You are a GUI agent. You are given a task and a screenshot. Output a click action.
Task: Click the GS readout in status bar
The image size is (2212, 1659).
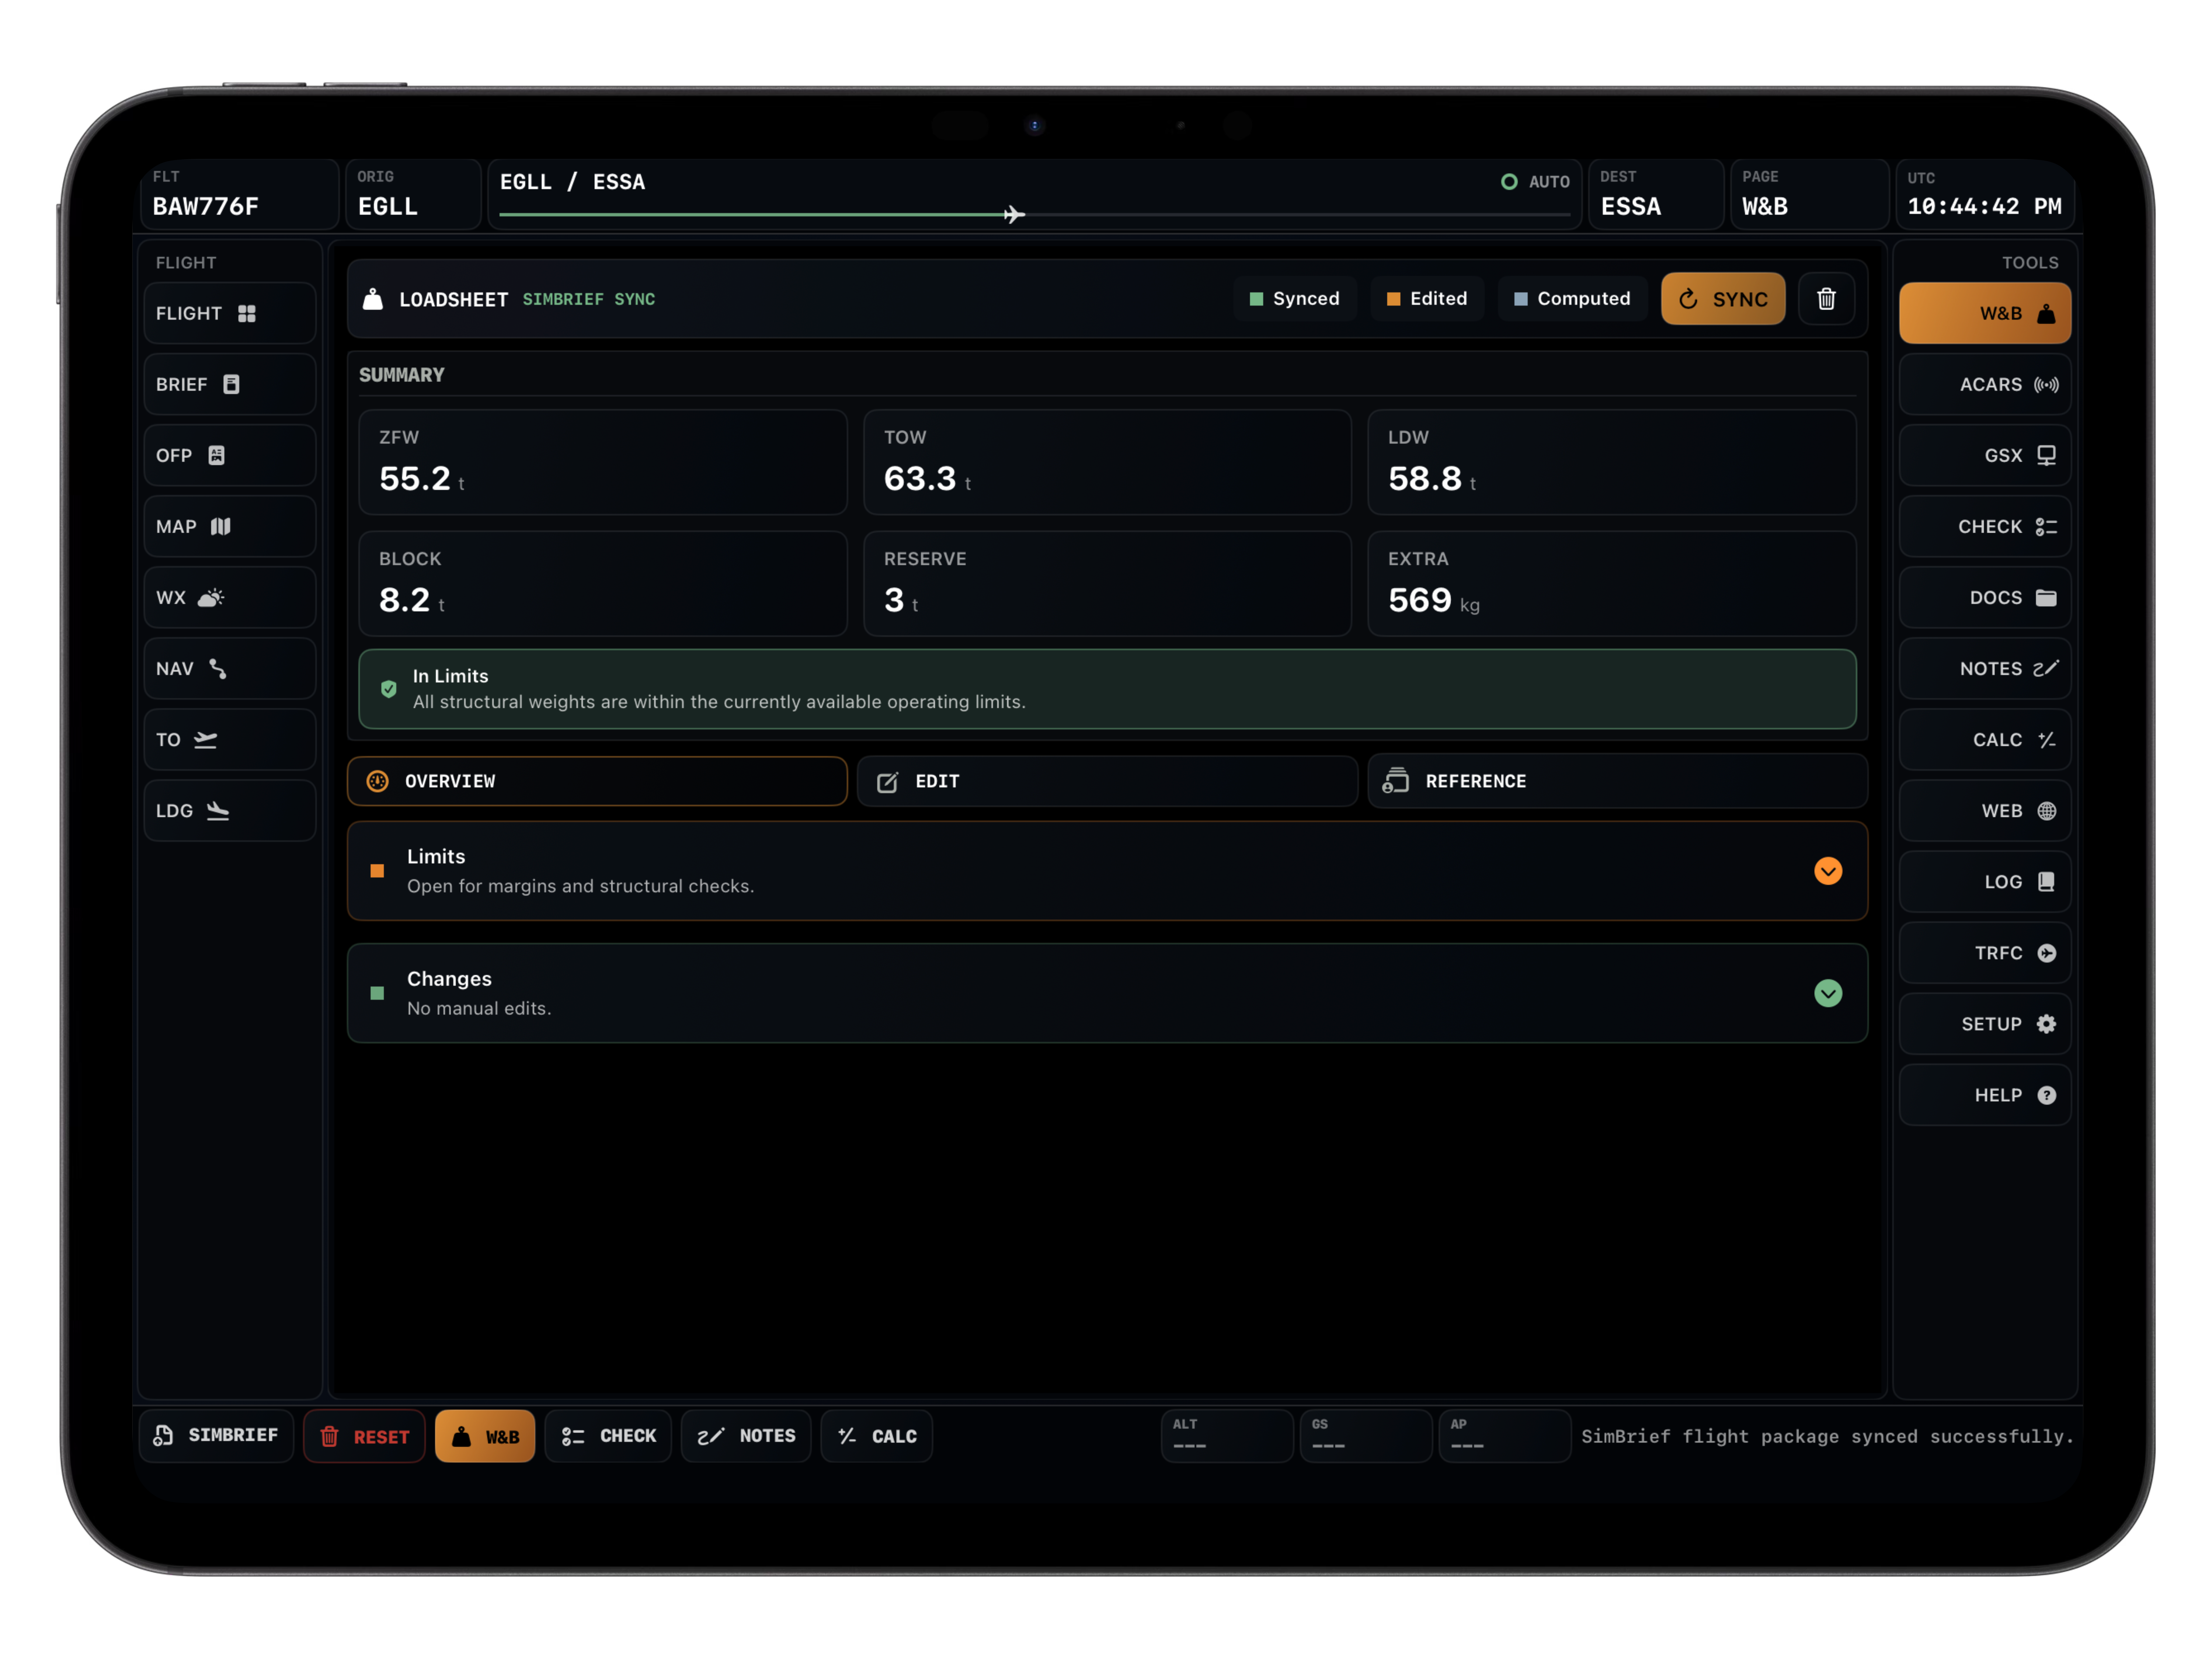tap(1365, 1436)
